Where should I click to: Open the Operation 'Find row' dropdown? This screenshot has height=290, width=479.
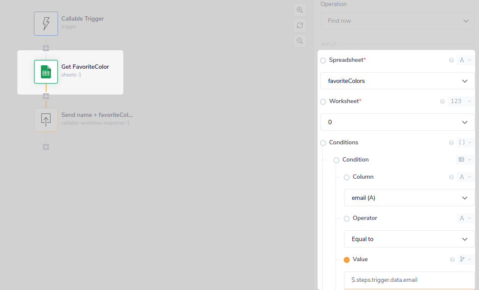(397, 21)
